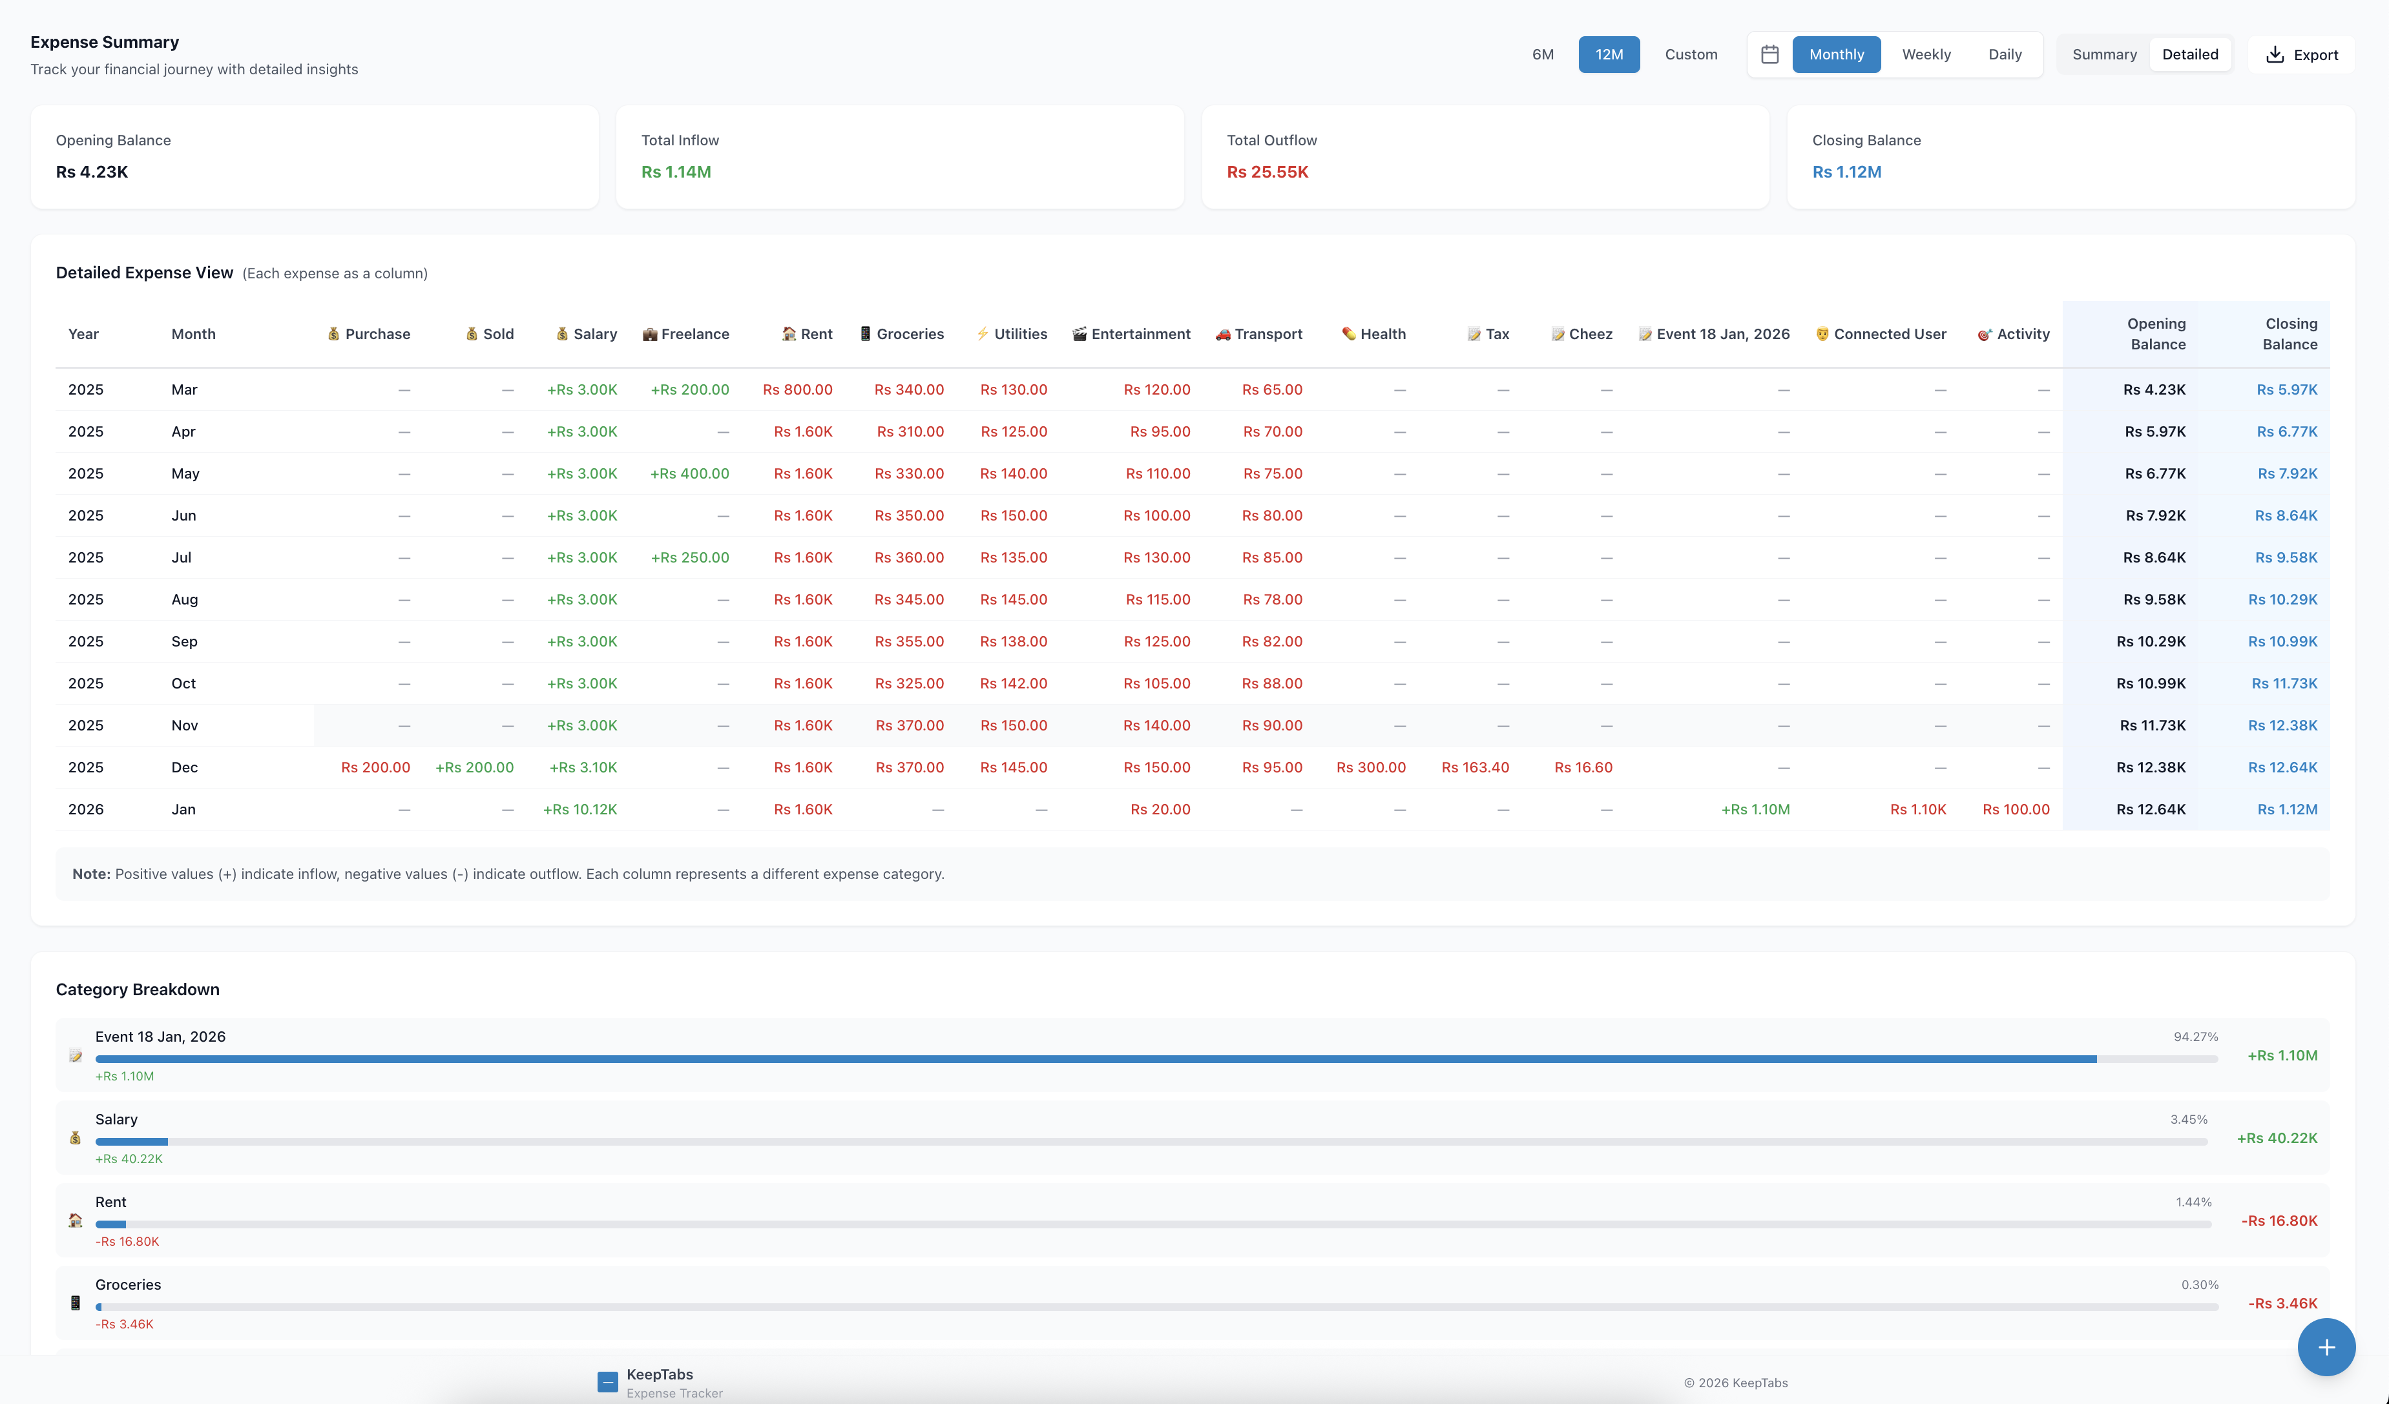This screenshot has height=1404, width=2389.
Task: Switch to the Detailed tab
Action: point(2190,54)
